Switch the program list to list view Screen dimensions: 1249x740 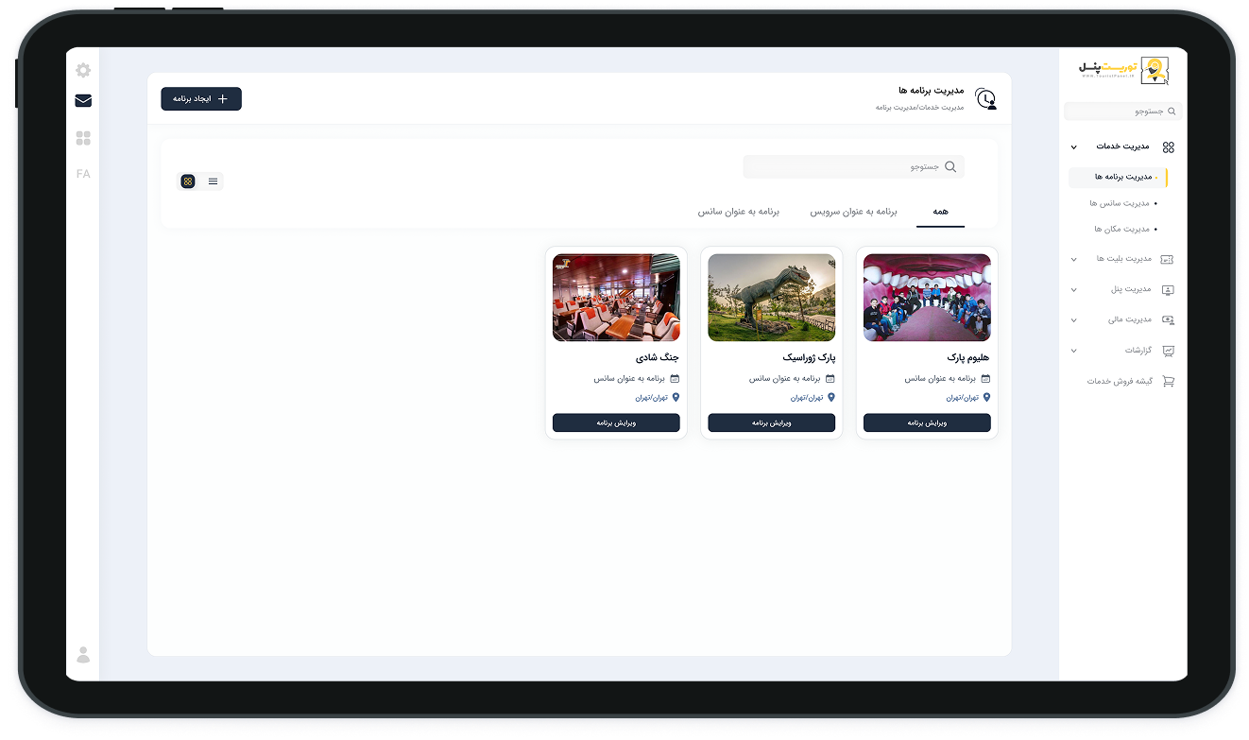pyautogui.click(x=213, y=181)
